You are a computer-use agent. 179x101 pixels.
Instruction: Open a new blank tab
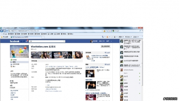[x=43, y=37]
